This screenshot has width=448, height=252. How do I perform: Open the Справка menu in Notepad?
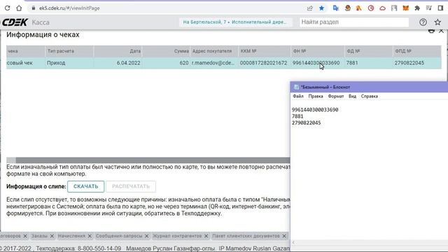pos(370,97)
